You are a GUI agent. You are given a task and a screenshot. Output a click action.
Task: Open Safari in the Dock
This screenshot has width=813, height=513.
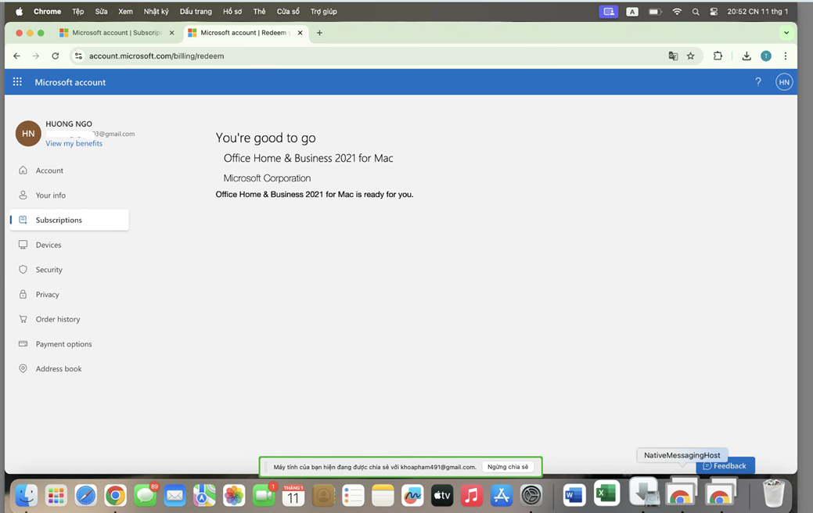(85, 495)
